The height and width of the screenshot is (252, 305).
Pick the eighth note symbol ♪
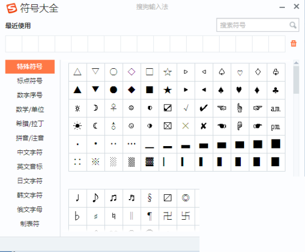tap(95, 198)
